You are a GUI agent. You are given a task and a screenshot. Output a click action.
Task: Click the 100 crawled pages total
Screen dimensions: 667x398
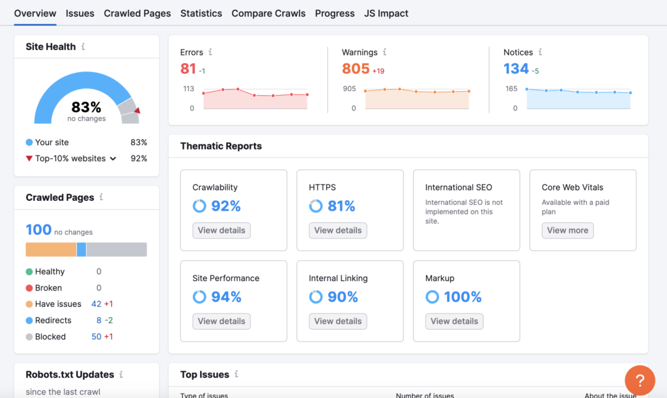click(38, 230)
